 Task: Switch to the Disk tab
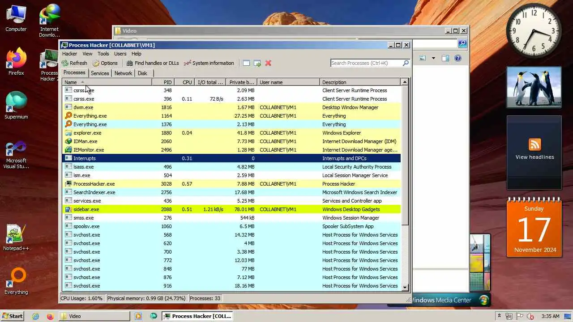pyautogui.click(x=142, y=73)
